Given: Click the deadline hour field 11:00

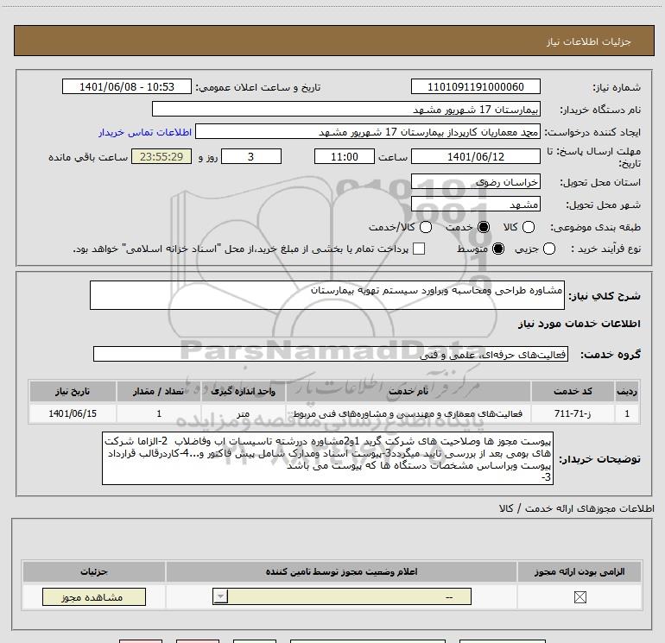Looking at the screenshot, I should coord(345,156).
